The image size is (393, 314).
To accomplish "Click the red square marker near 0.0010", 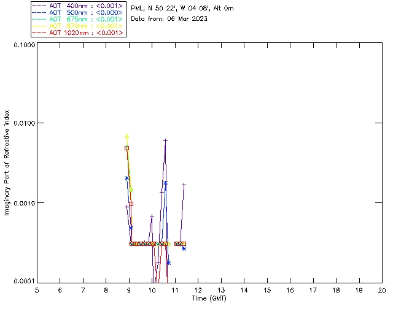I will pyautogui.click(x=131, y=204).
